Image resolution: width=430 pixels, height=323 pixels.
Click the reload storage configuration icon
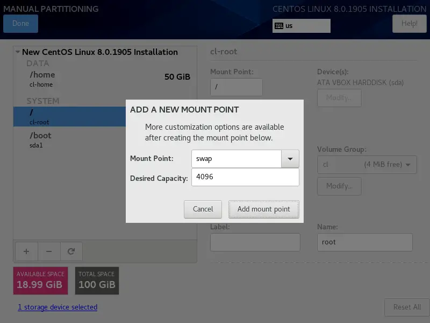(71, 251)
